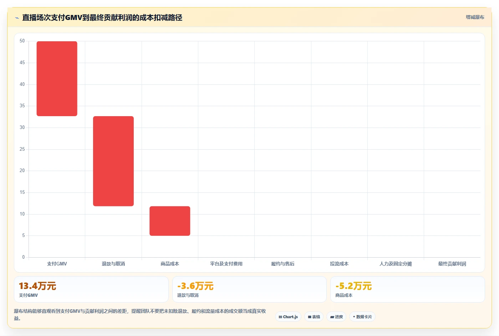Click the description text about 瀑布结构
Image resolution: width=499 pixels, height=336 pixels.
(x=140, y=315)
